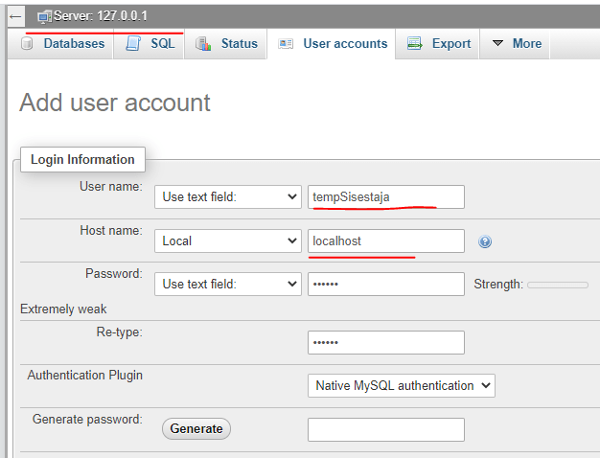Click the User accounts tab icon
The width and height of the screenshot is (600, 458).
pyautogui.click(x=286, y=44)
